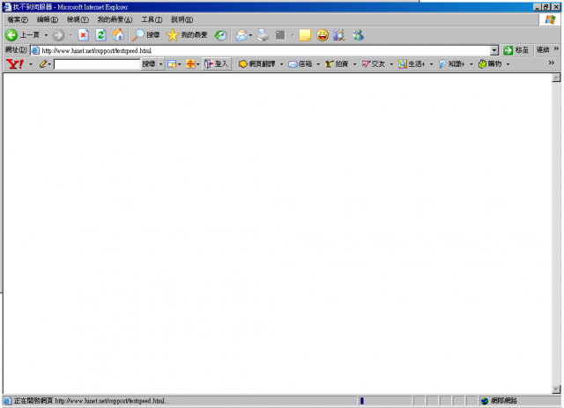564x408 pixels.
Task: Open the Back button history dropdown arrow
Action: coord(46,35)
